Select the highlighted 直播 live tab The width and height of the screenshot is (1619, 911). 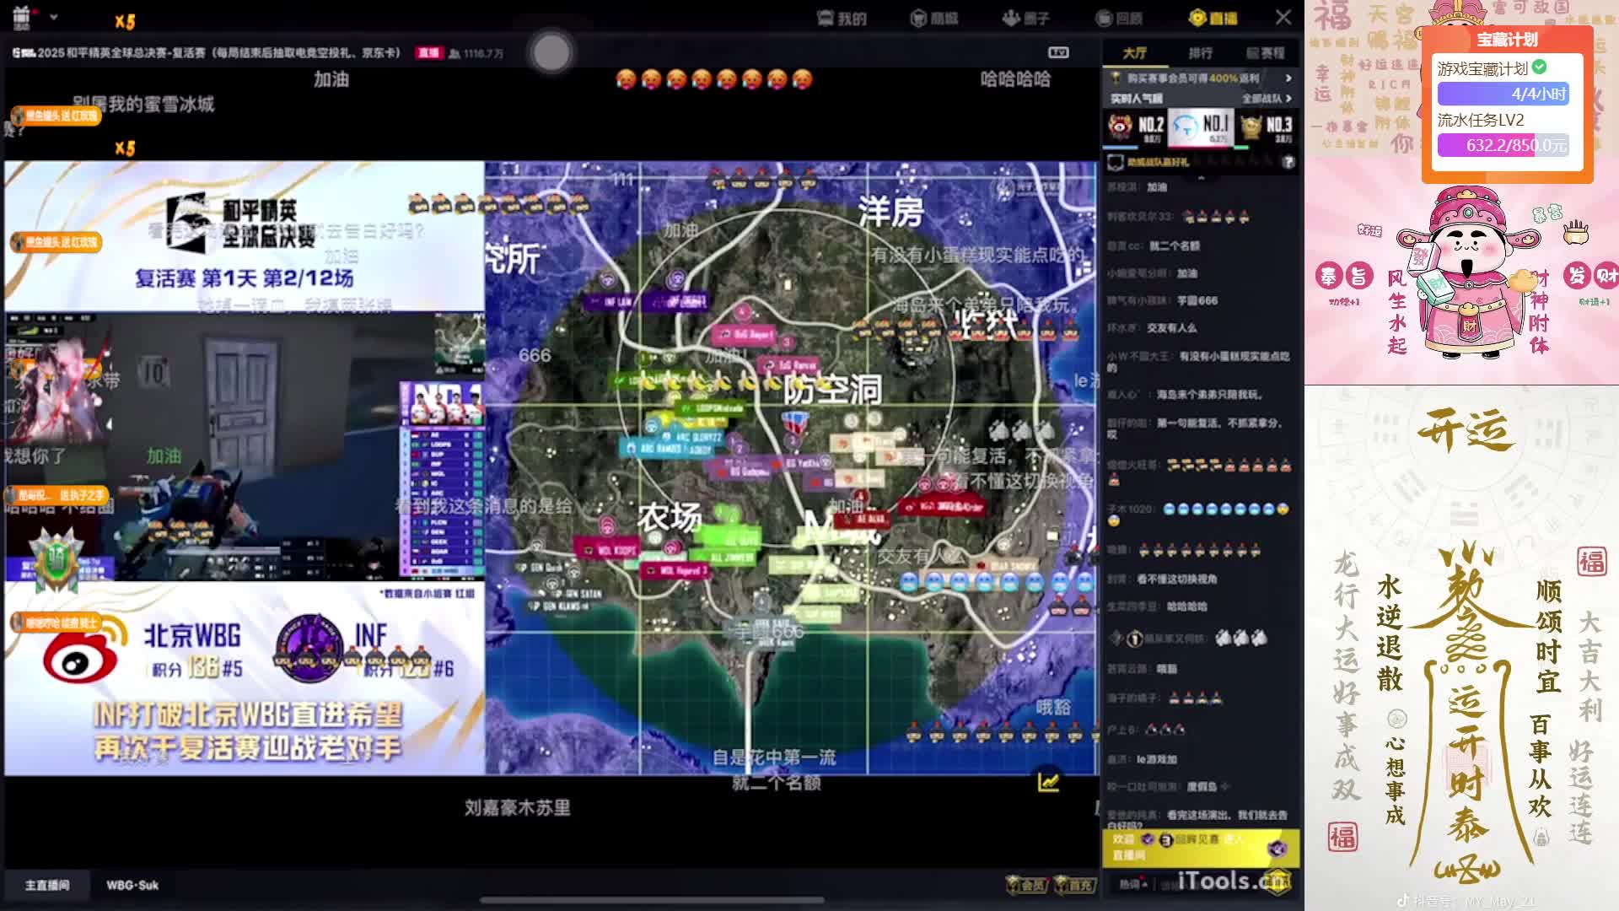[x=1213, y=19]
